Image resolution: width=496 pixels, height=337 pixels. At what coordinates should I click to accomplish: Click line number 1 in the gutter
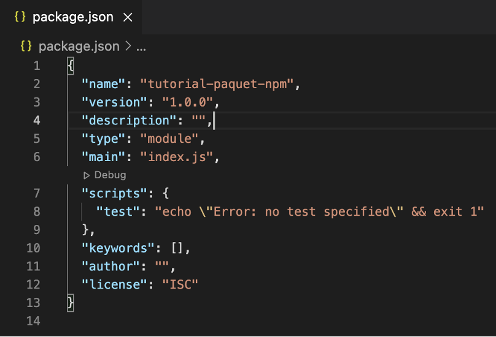37,66
